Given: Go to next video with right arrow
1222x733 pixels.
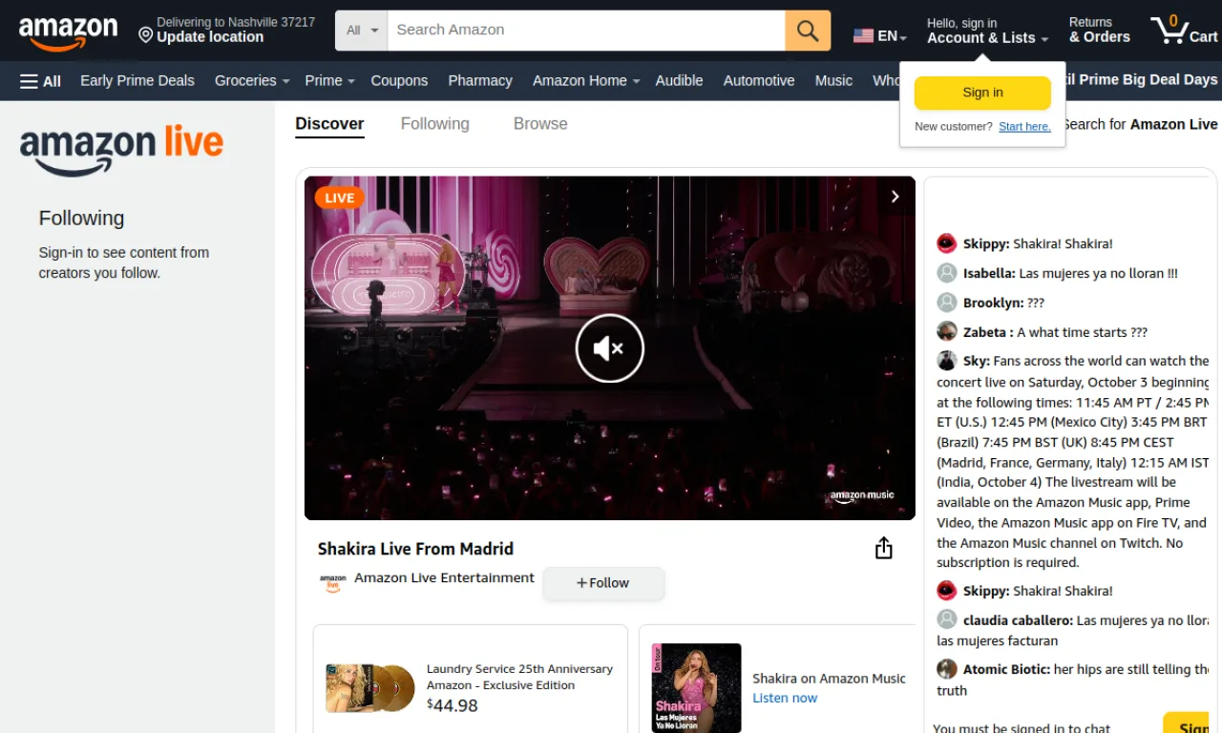Looking at the screenshot, I should click(x=895, y=197).
